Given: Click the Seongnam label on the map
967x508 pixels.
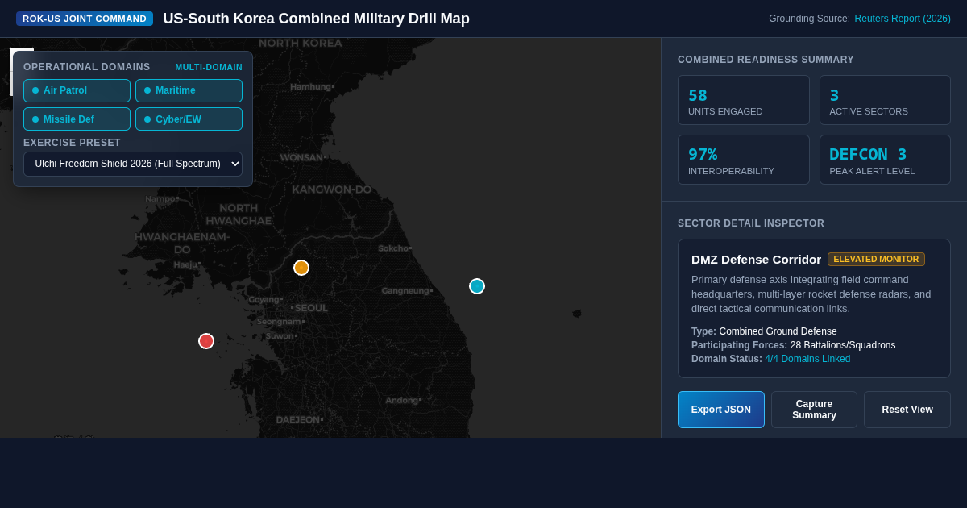Looking at the screenshot, I should click(280, 321).
